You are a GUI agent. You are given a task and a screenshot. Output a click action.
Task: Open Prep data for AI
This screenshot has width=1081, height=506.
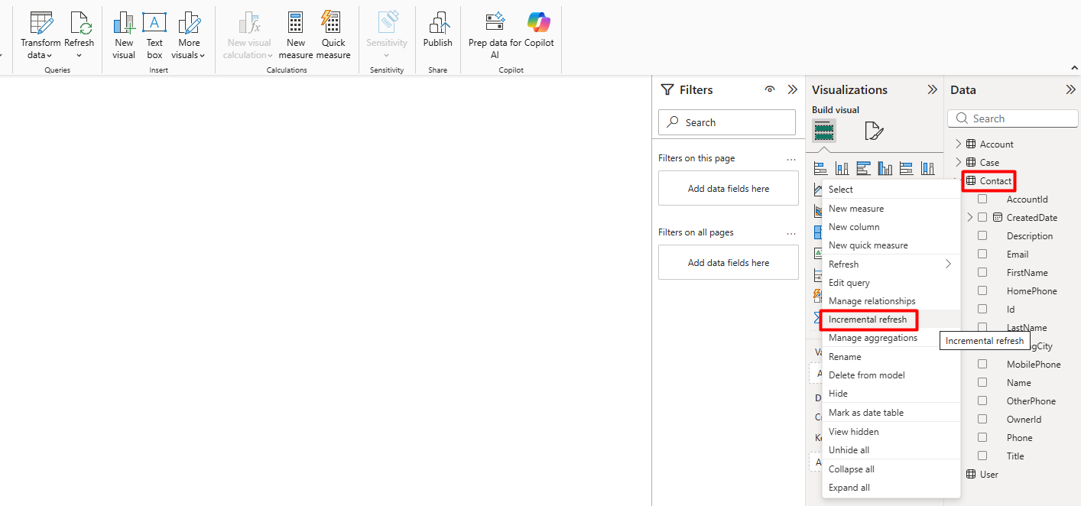(495, 23)
